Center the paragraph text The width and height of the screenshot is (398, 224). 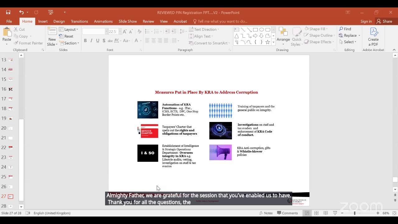coord(154,40)
